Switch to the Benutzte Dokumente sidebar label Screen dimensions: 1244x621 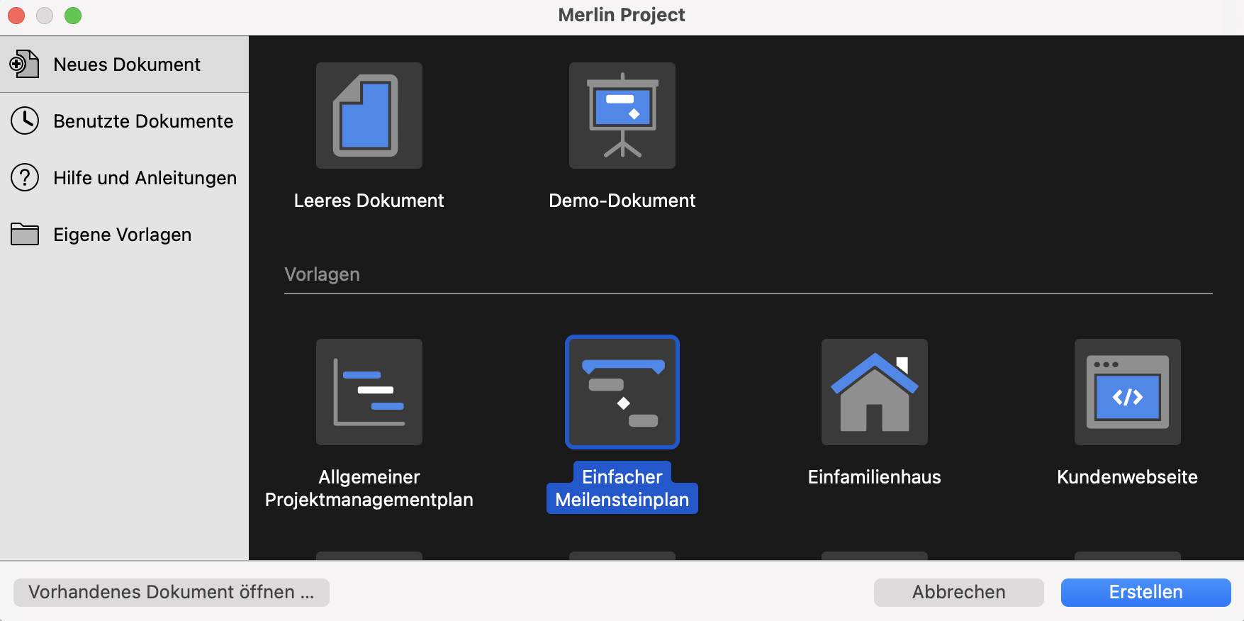[143, 121]
